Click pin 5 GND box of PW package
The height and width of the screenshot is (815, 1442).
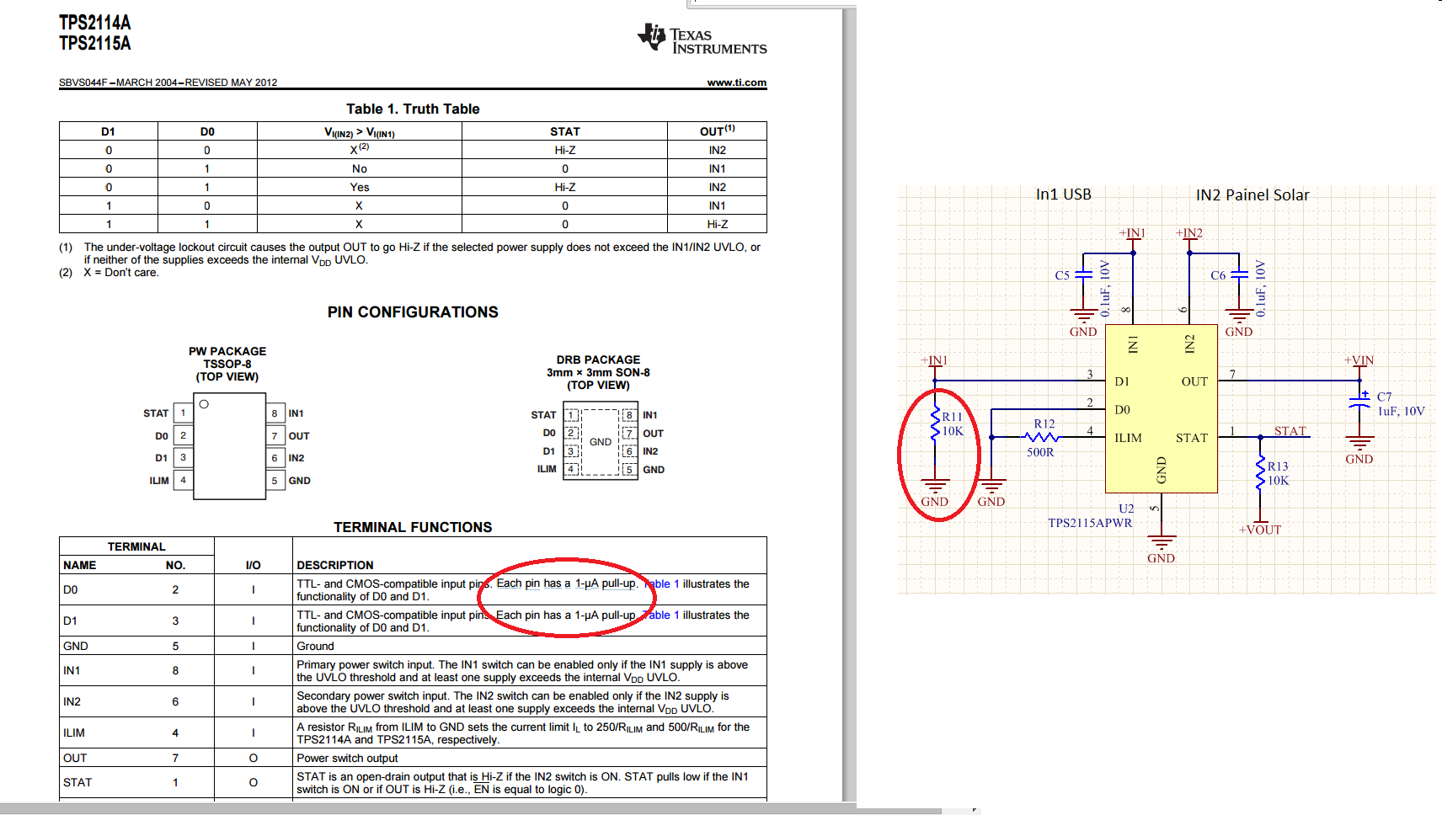point(275,481)
